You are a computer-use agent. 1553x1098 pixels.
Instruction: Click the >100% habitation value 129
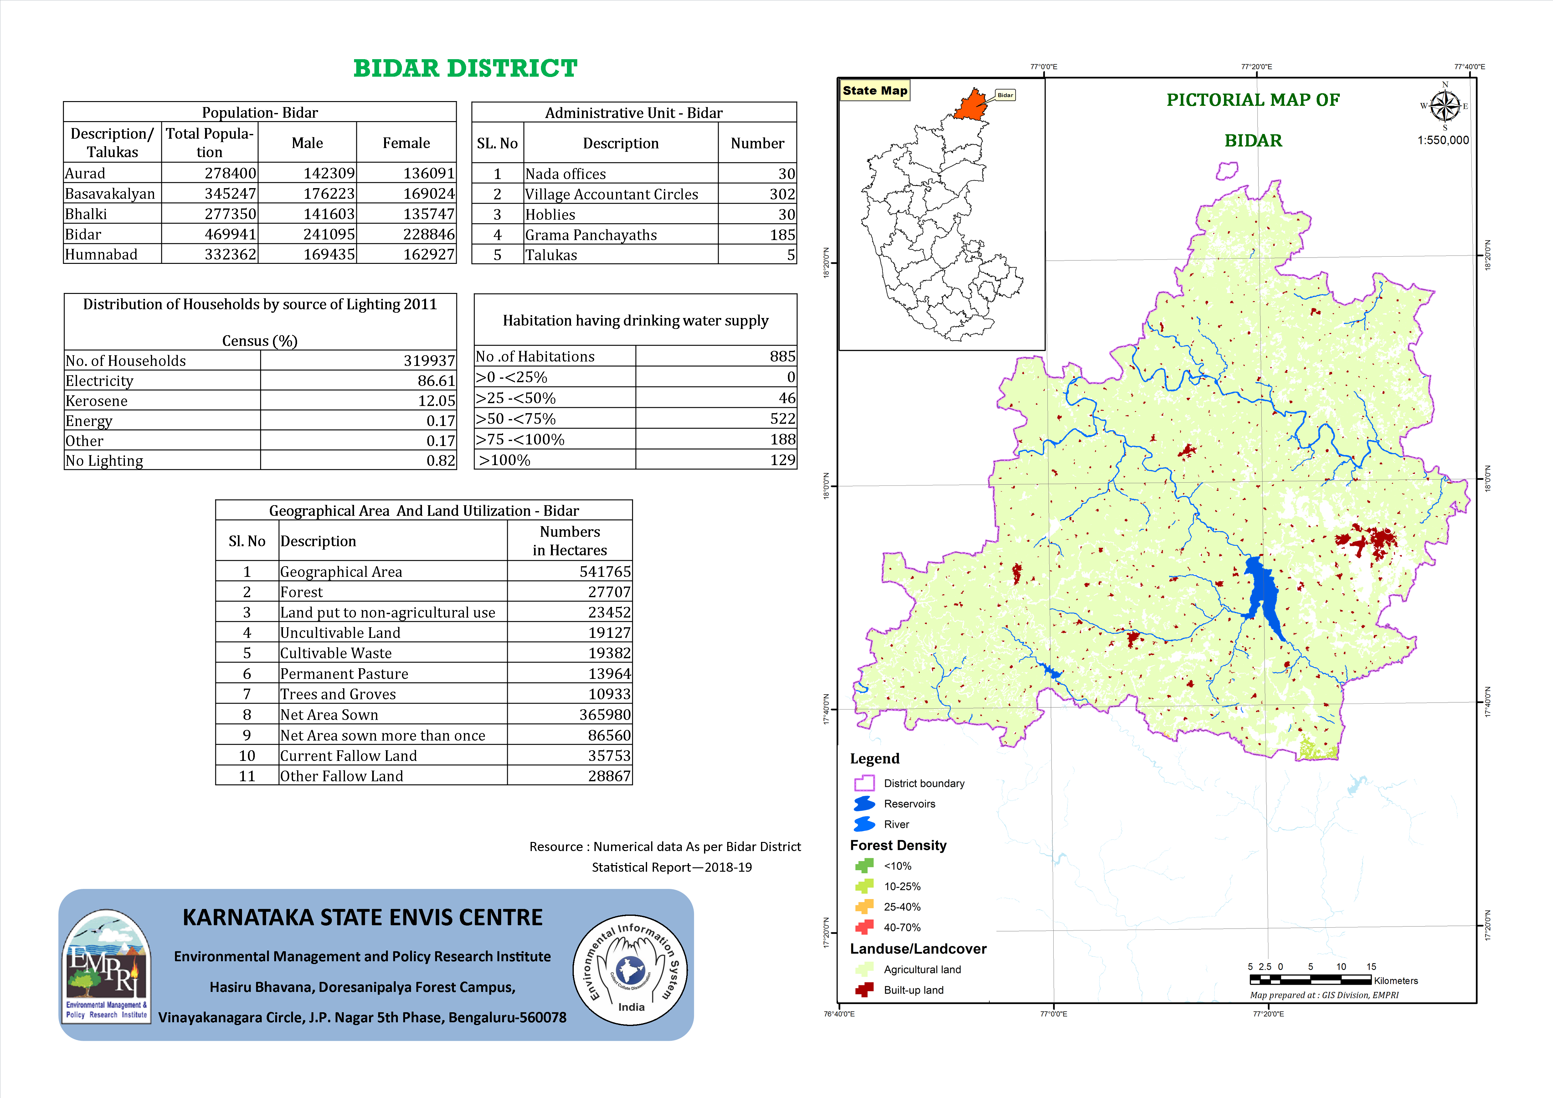coord(783,460)
